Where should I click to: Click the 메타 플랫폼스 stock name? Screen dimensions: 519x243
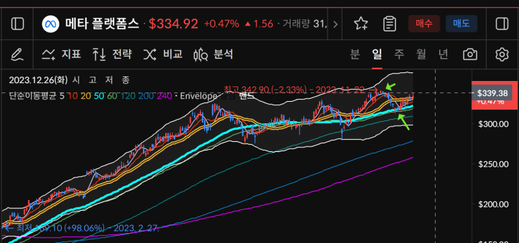click(x=102, y=24)
